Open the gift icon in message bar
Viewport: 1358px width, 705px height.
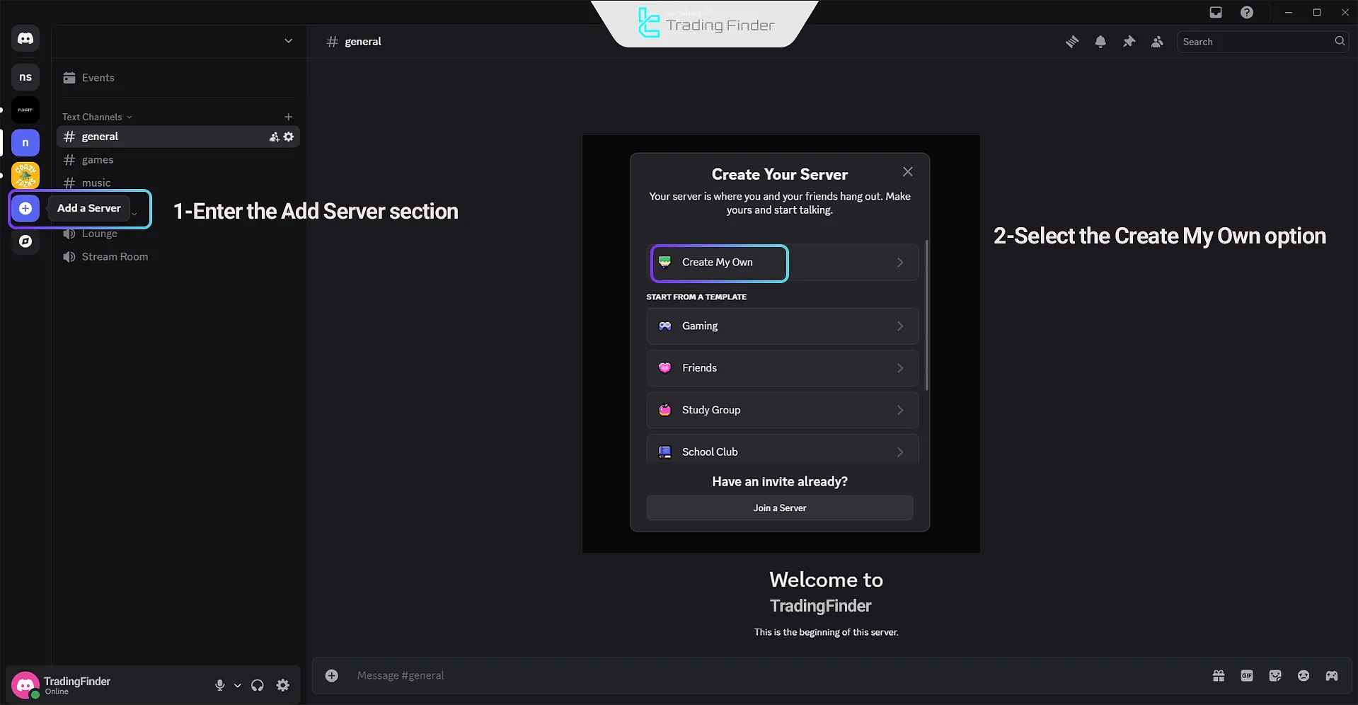[x=1219, y=676]
